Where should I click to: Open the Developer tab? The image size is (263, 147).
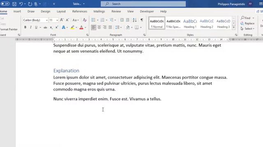(147, 11)
